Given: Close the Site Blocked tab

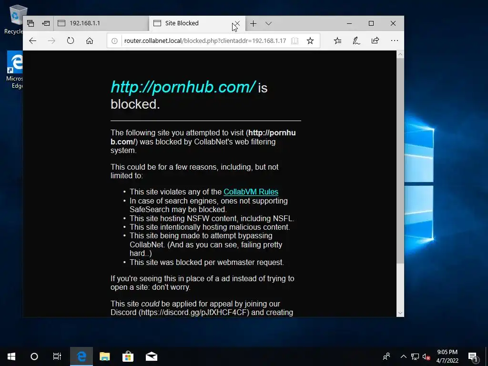Looking at the screenshot, I should (x=237, y=23).
